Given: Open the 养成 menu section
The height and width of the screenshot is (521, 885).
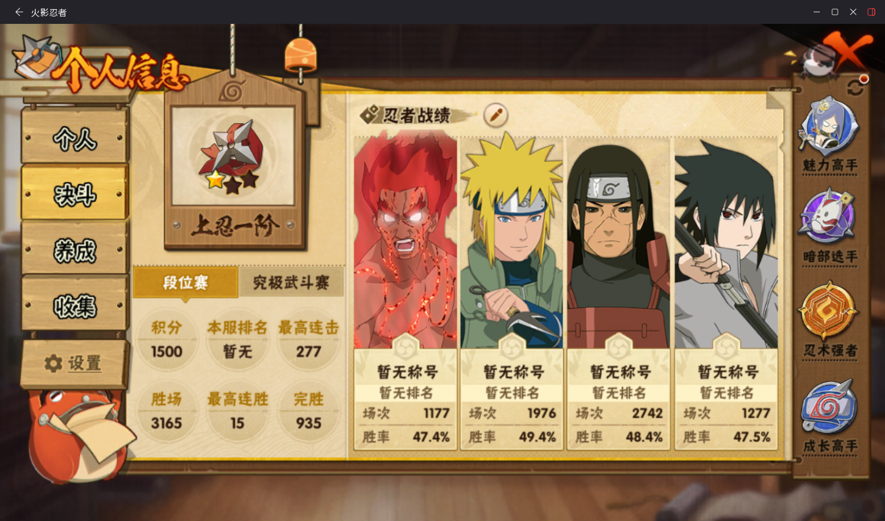Looking at the screenshot, I should coord(75,250).
